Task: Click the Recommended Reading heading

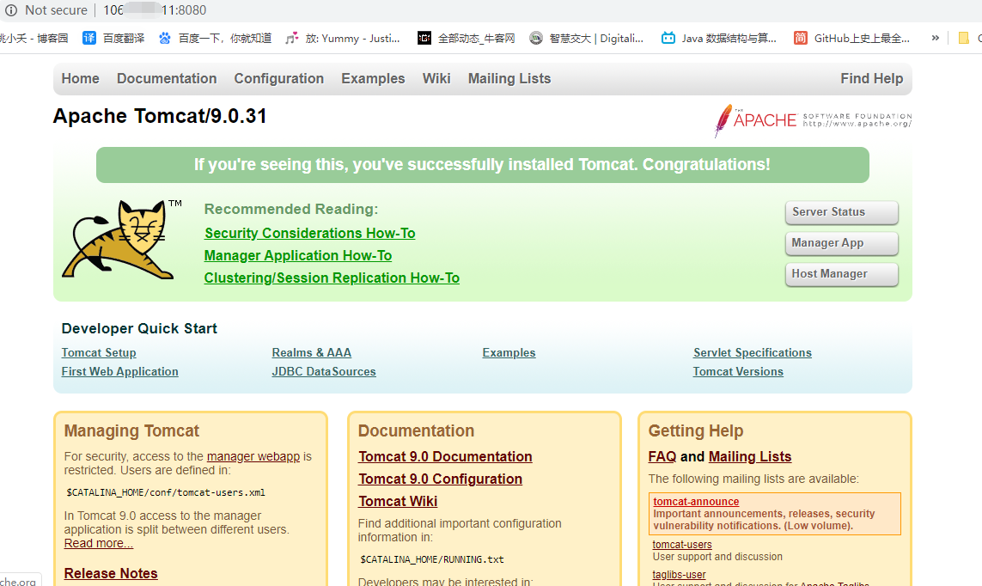Action: tap(291, 209)
